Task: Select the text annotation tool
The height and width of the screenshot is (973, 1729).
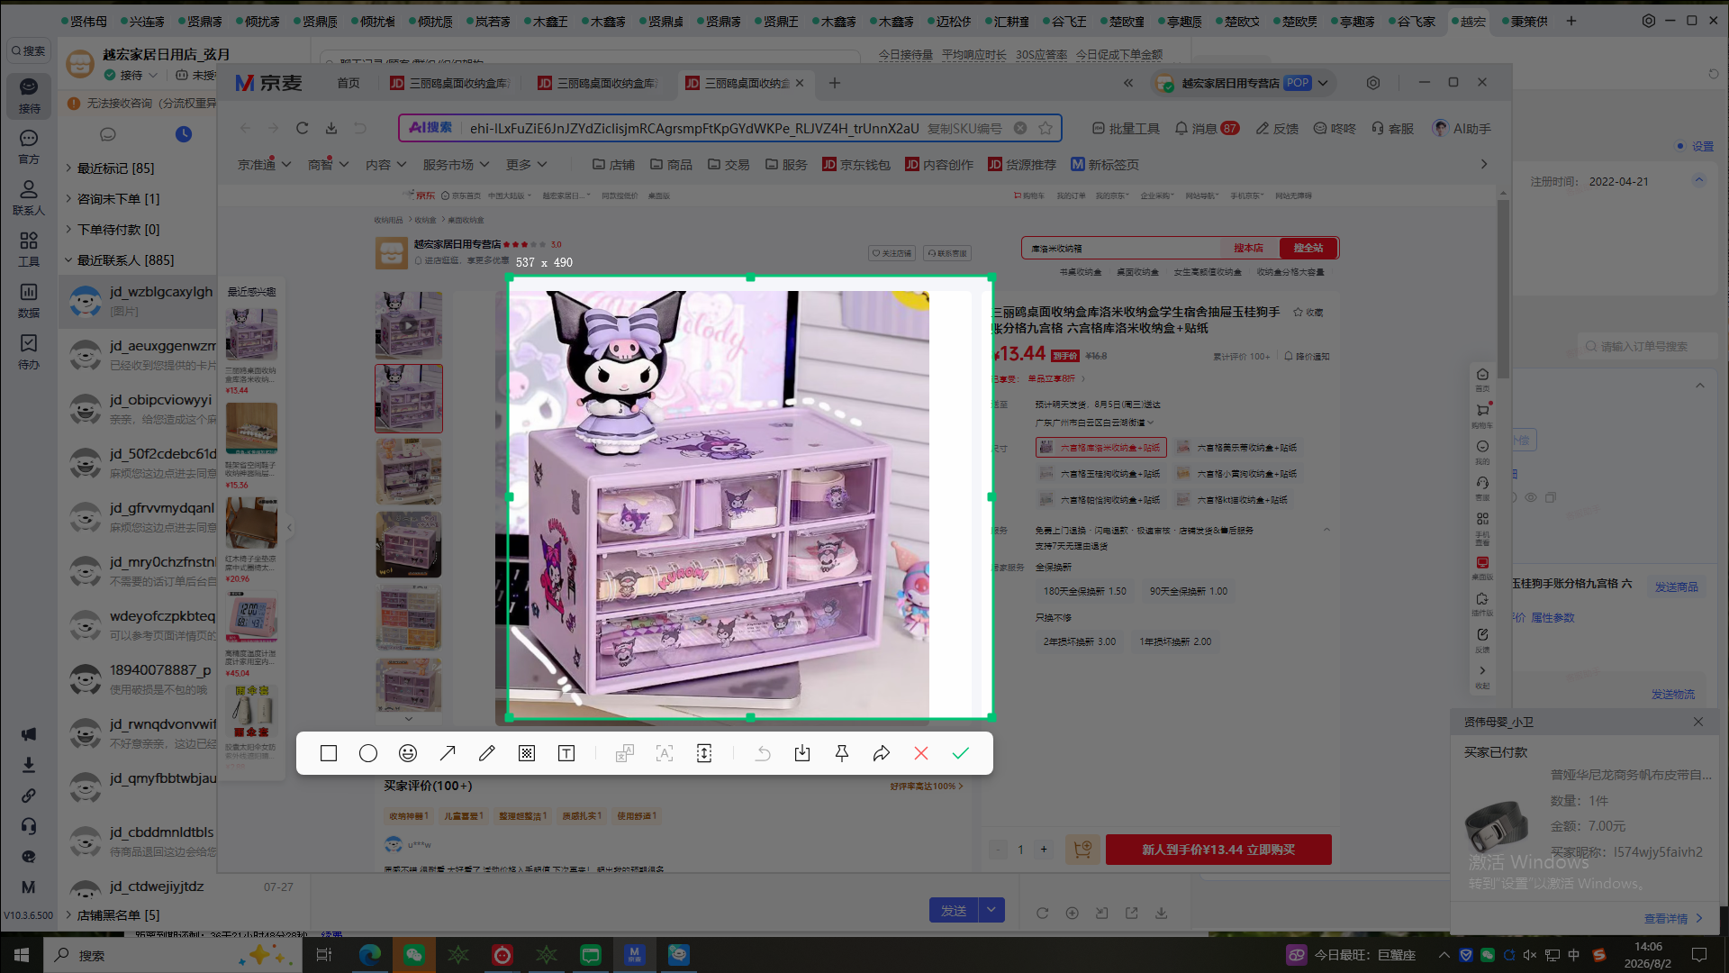Action: pos(566,753)
